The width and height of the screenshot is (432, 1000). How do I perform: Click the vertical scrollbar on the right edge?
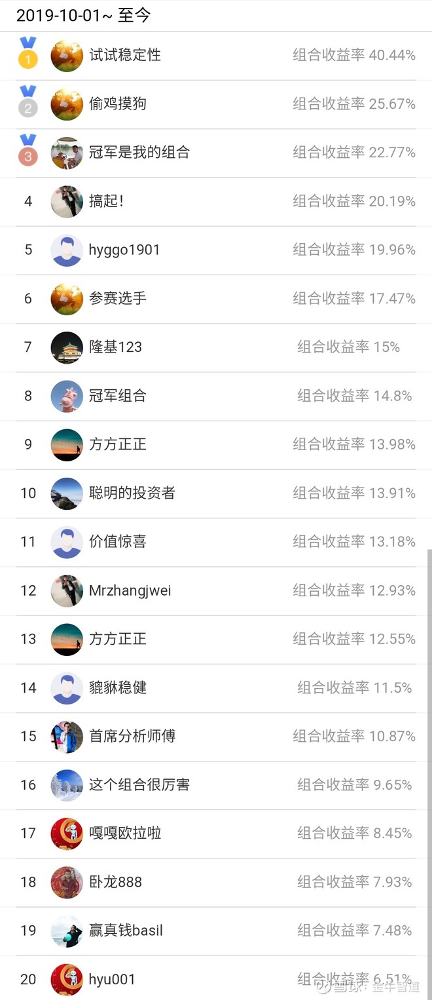click(x=429, y=721)
